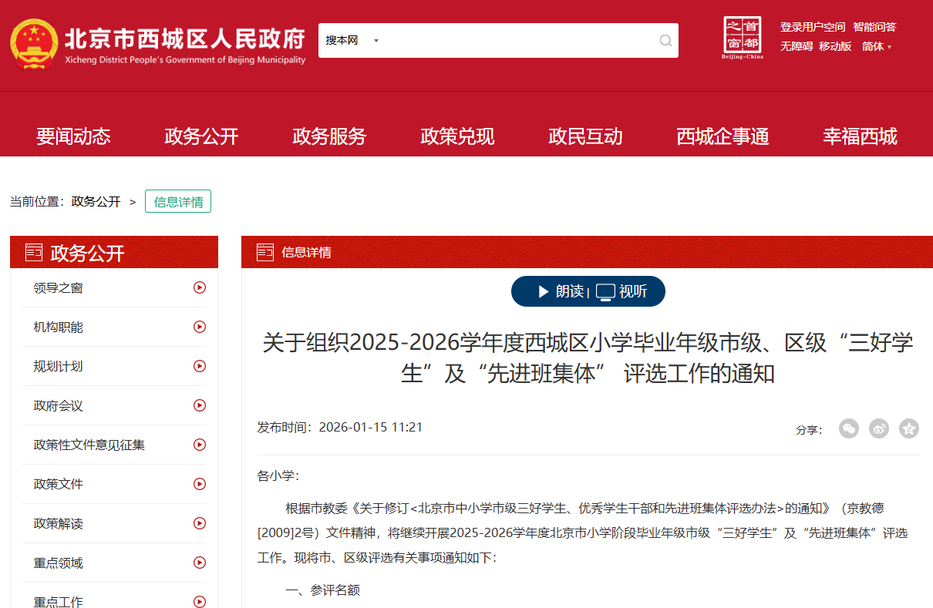
Task: Click the search text input field
Action: click(517, 41)
